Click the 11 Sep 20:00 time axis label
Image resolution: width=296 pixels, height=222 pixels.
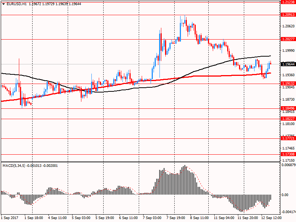point(248,218)
